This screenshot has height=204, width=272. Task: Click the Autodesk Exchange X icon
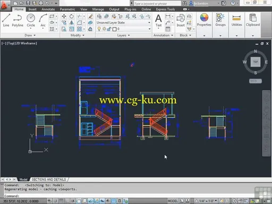(224, 3)
